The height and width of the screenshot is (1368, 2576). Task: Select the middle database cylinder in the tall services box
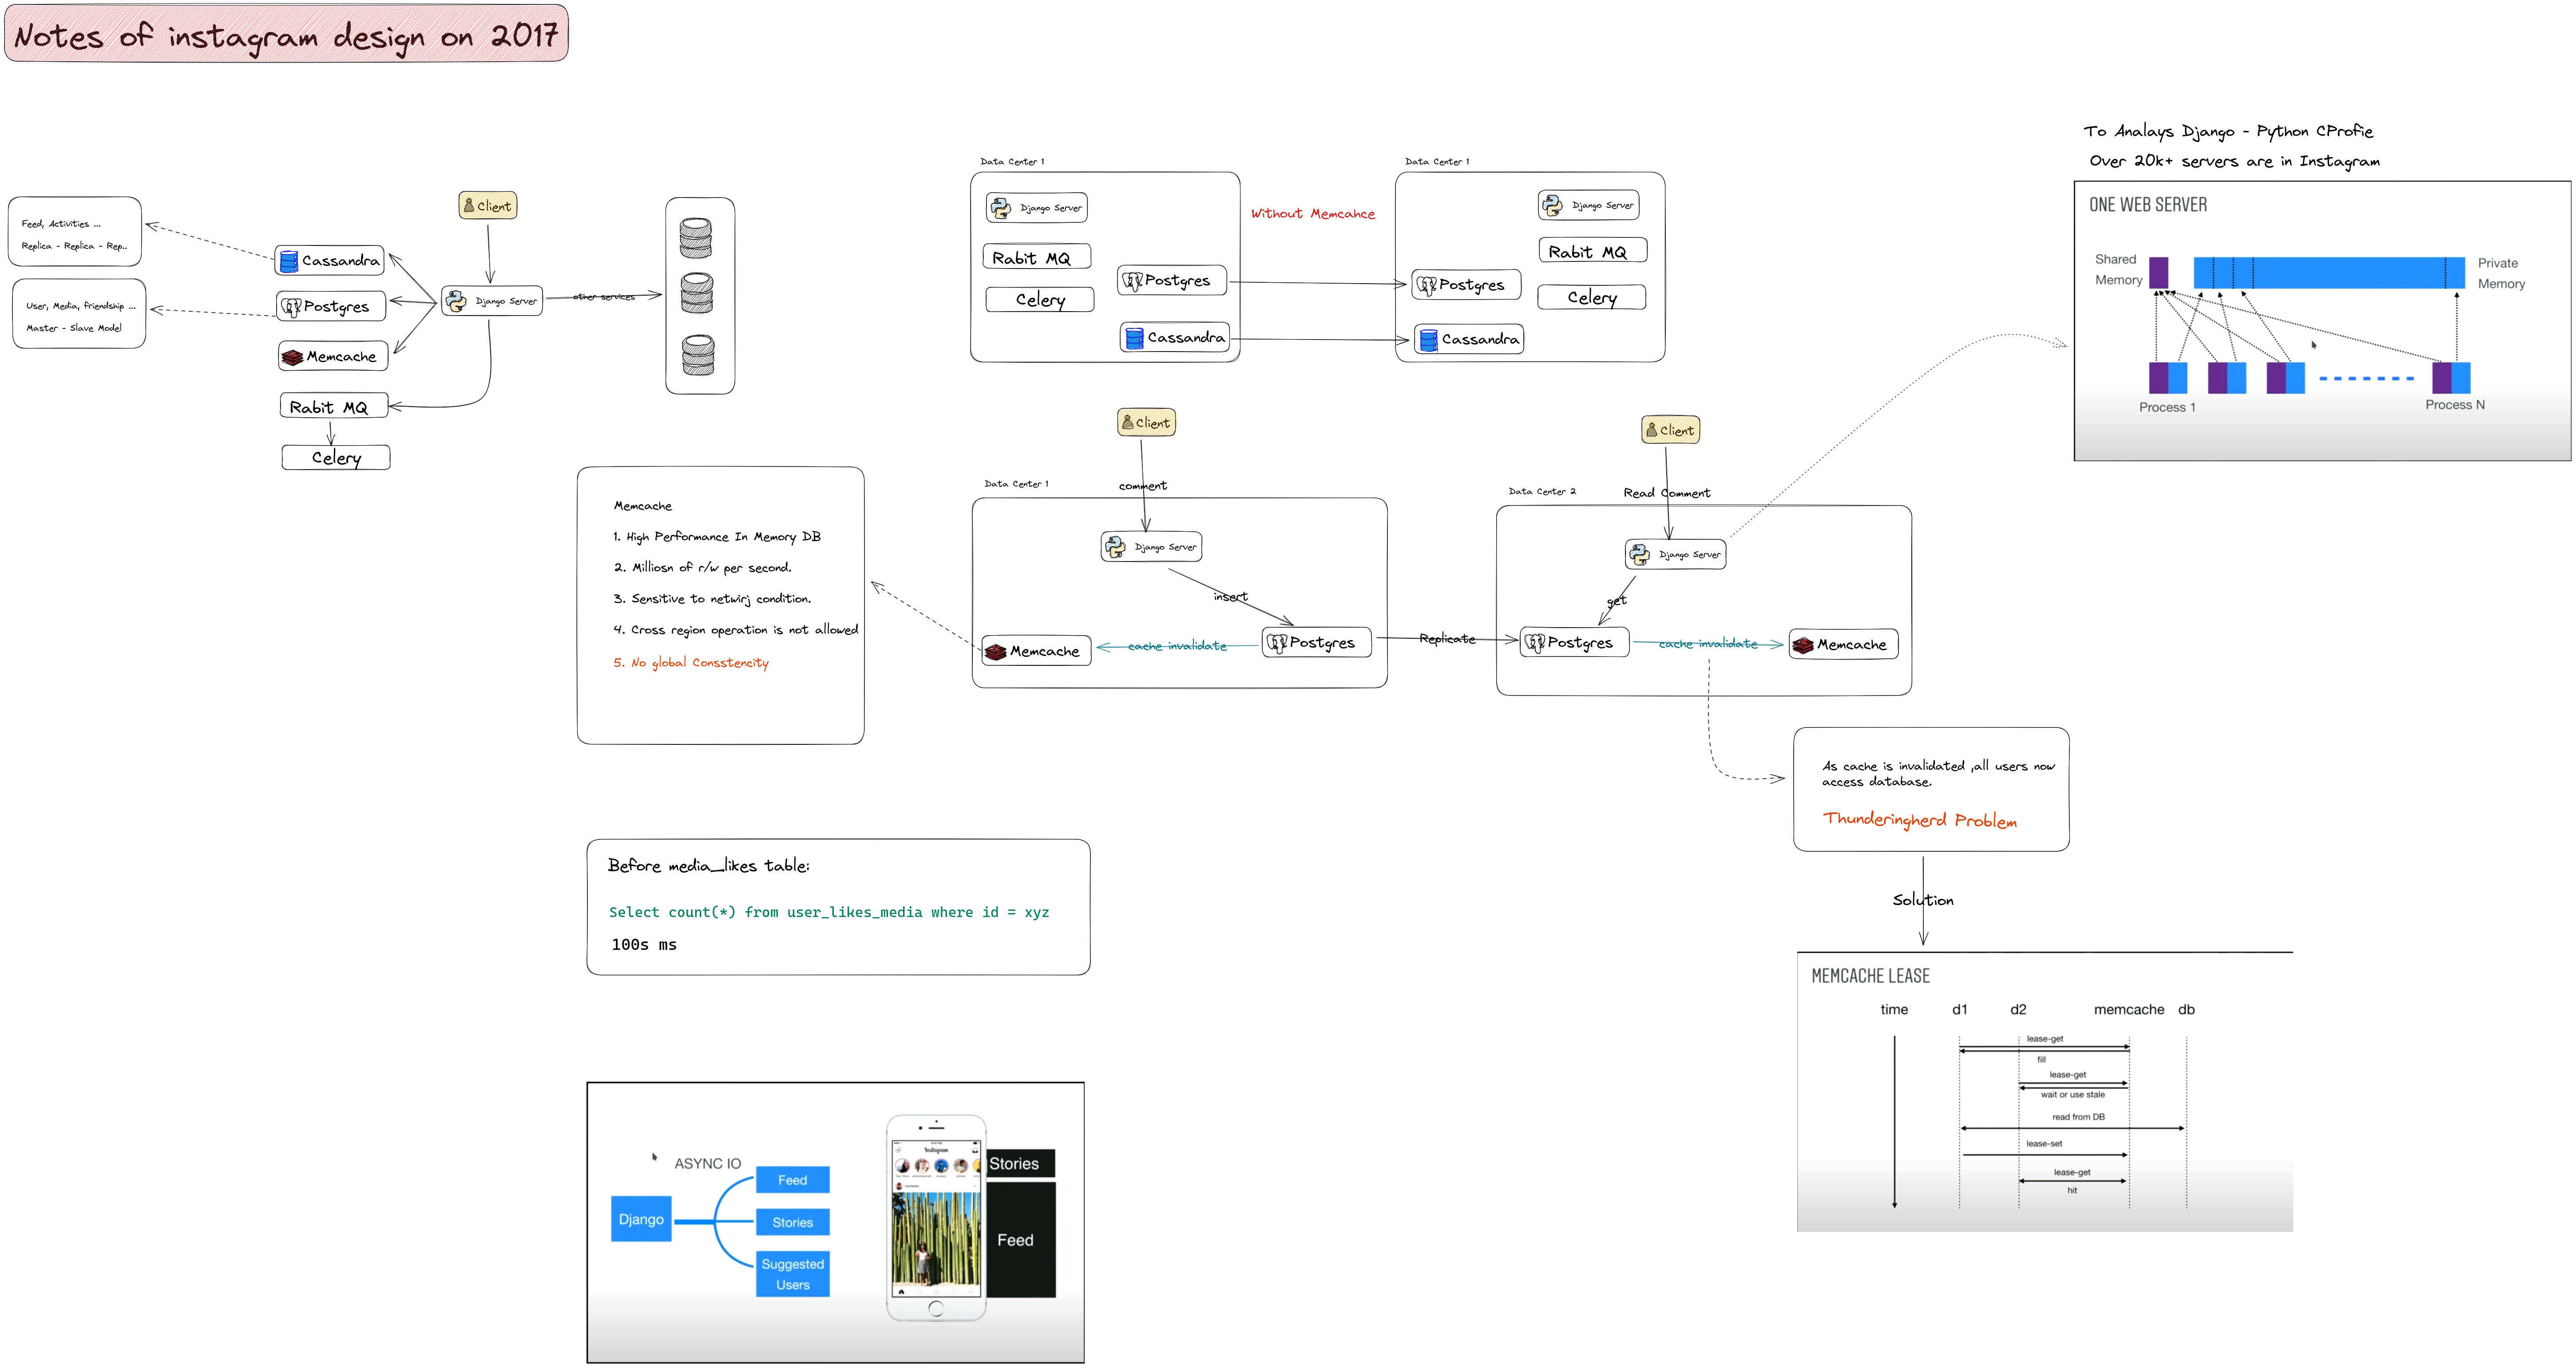[x=697, y=293]
